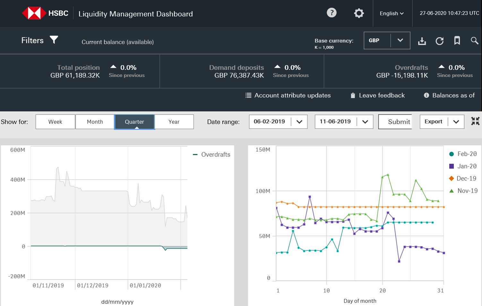Screen dimensions: 482x306
Task: Refresh the dashboard data
Action: [x=440, y=41]
